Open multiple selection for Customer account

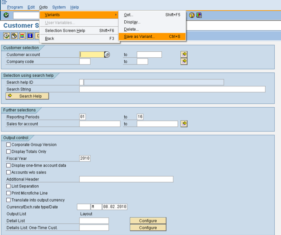point(184,54)
